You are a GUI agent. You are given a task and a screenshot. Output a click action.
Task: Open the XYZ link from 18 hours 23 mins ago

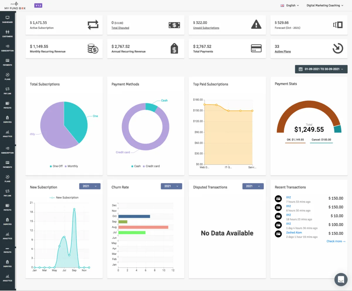click(x=288, y=215)
